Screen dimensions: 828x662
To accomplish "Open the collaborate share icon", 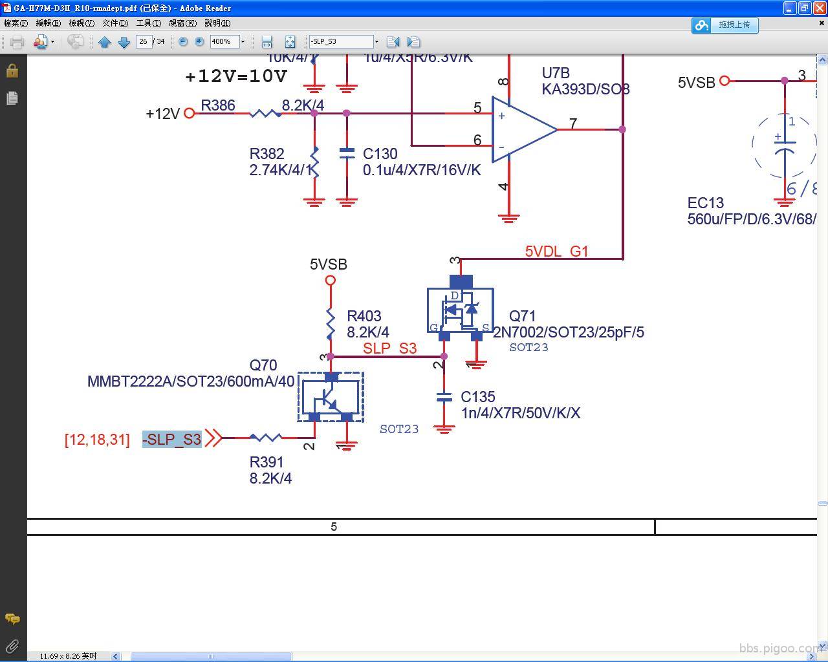I will coord(39,42).
